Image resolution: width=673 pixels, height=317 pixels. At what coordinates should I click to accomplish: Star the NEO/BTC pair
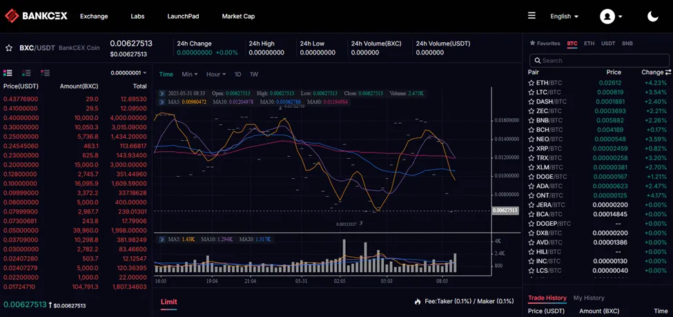(x=531, y=140)
